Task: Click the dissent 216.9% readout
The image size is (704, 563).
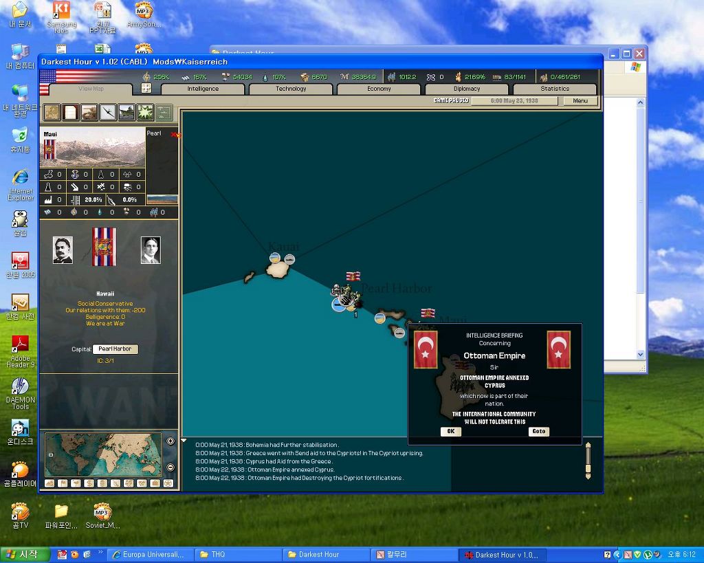Action: [475, 77]
